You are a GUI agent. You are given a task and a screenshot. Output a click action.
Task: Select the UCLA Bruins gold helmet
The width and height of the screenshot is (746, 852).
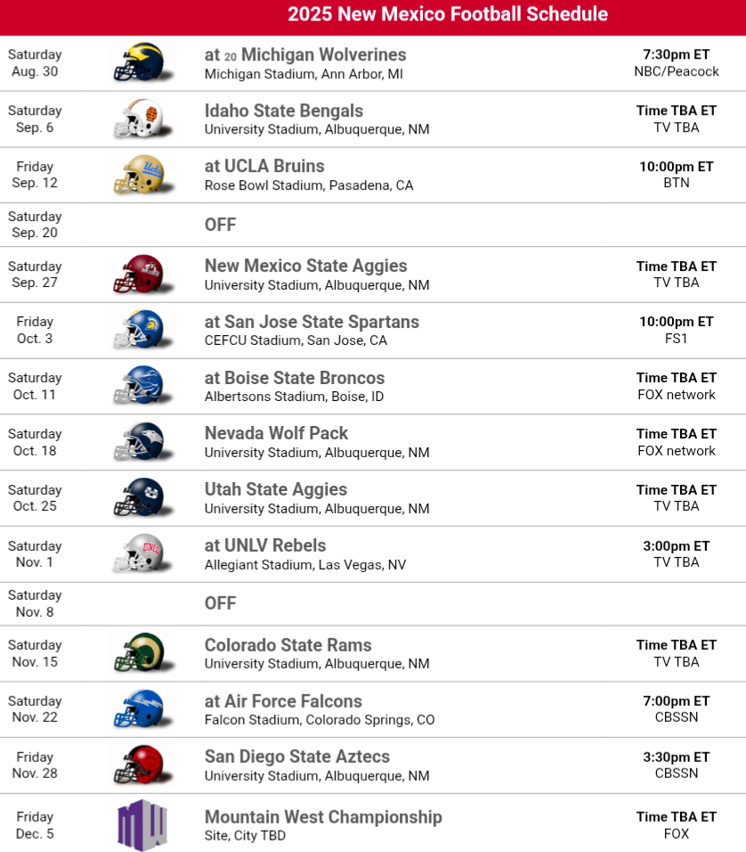click(x=138, y=175)
